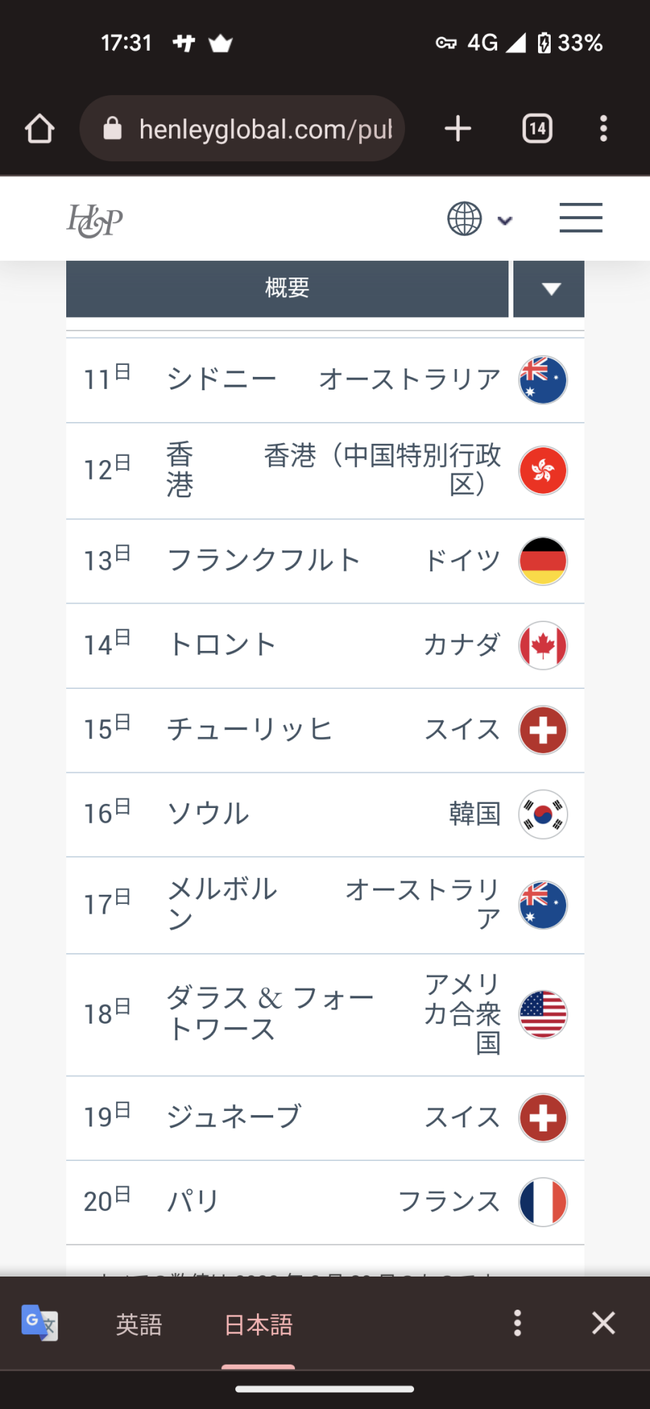Switch to 日本語 translation tab
The height and width of the screenshot is (1409, 650).
tap(258, 1324)
